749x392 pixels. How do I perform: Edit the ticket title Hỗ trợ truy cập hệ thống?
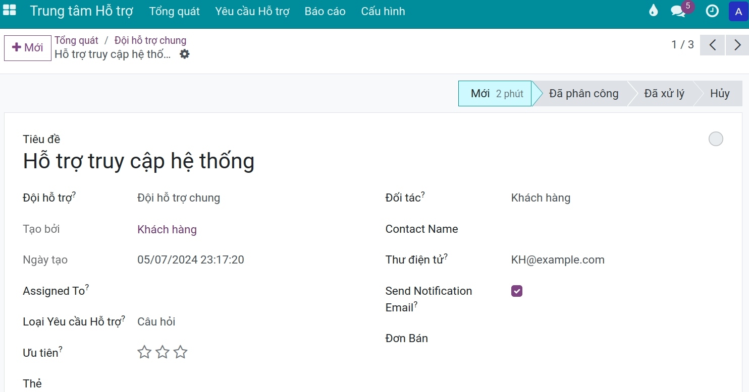[139, 161]
